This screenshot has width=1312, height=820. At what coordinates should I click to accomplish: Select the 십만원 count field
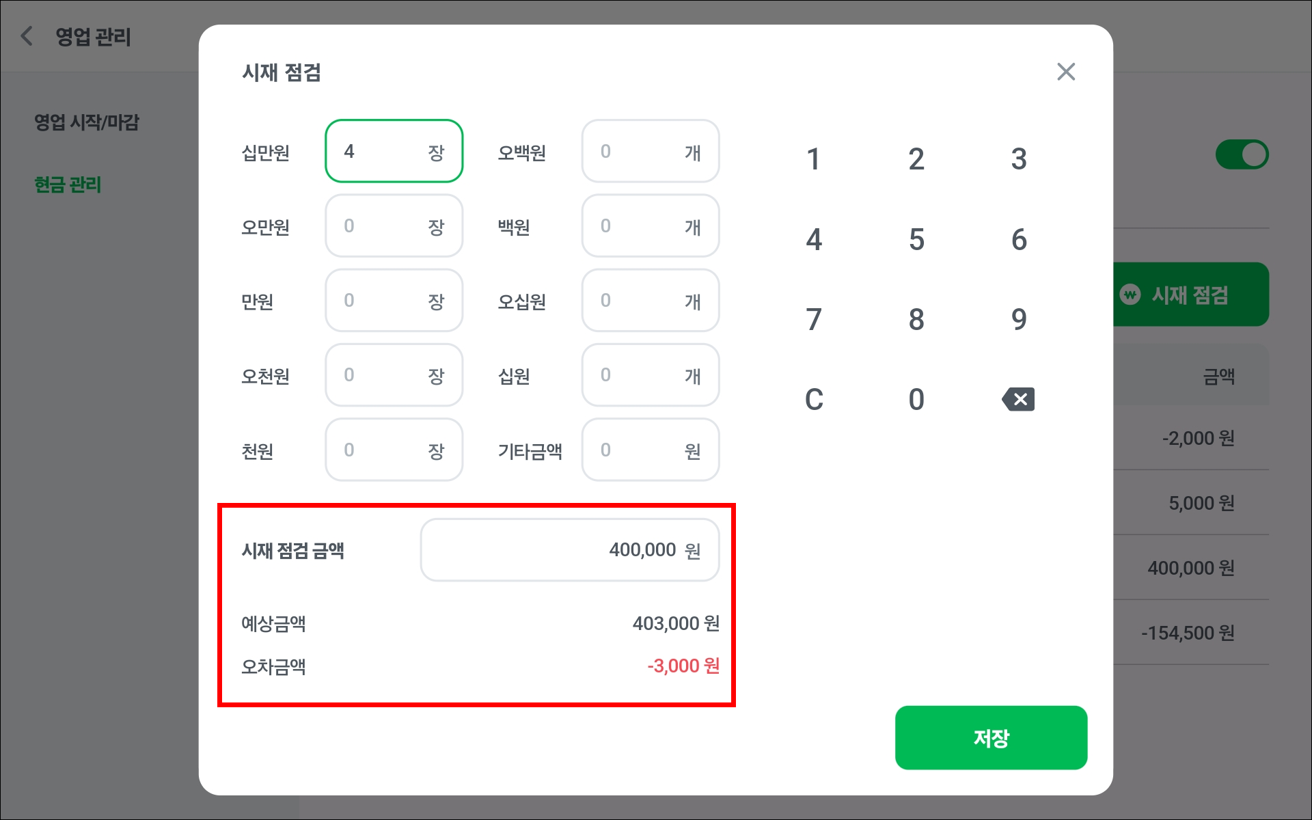394,151
